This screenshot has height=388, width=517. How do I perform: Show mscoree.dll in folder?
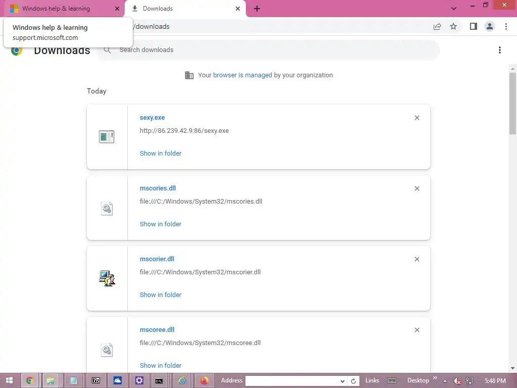tap(160, 365)
